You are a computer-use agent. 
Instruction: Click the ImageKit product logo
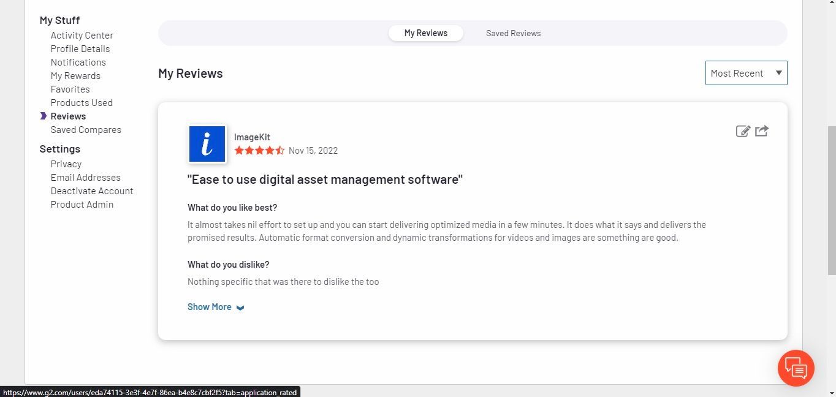(x=207, y=144)
